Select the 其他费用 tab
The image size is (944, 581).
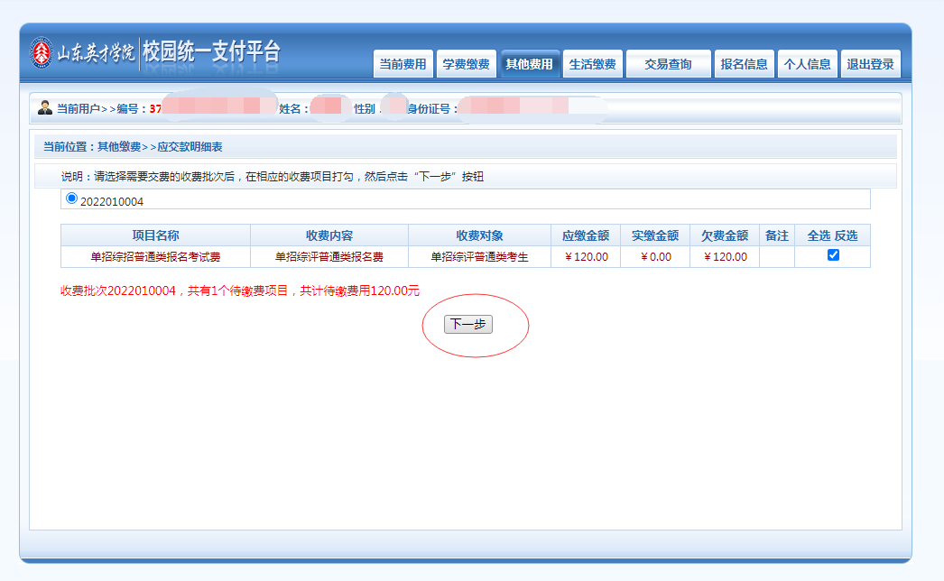(529, 64)
